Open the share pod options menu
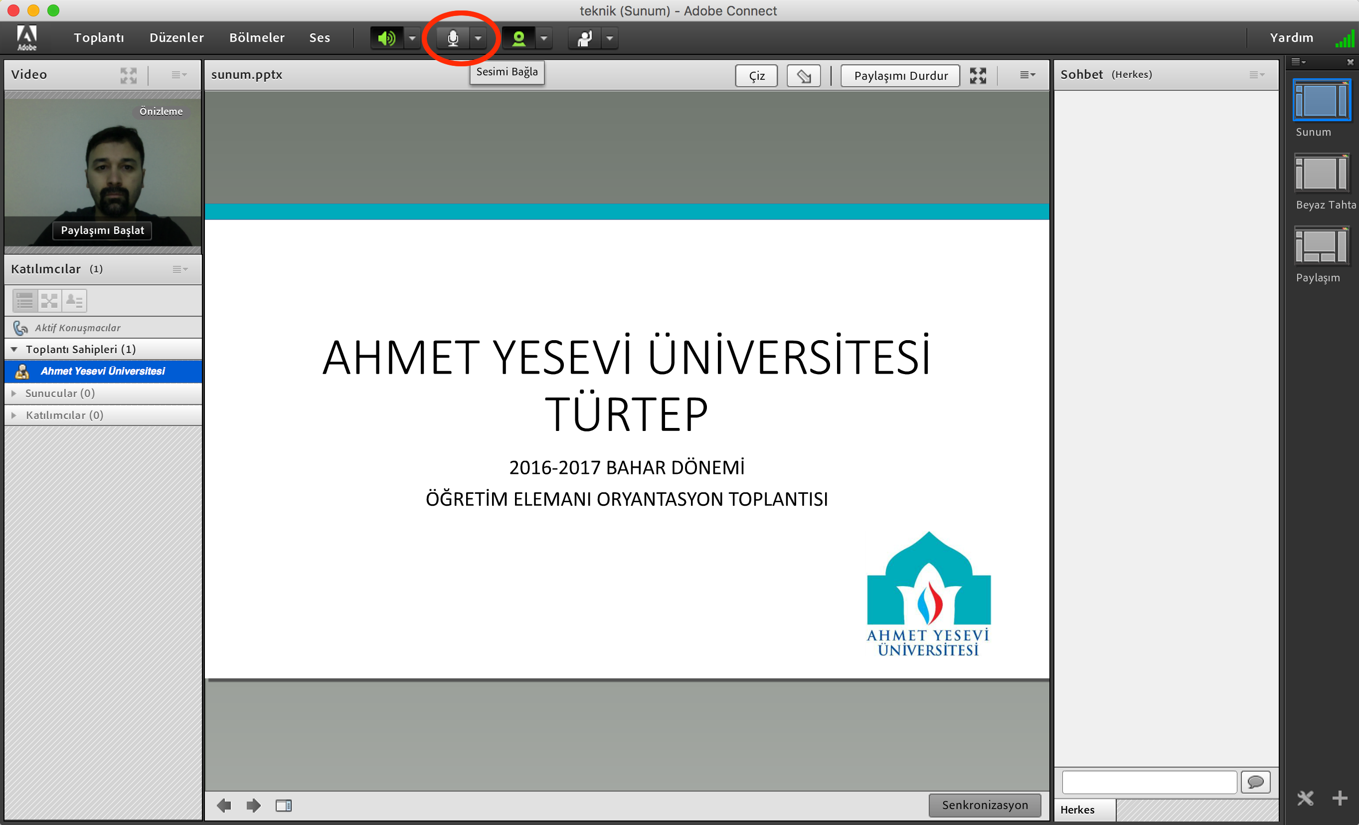This screenshot has height=825, width=1359. (1027, 74)
